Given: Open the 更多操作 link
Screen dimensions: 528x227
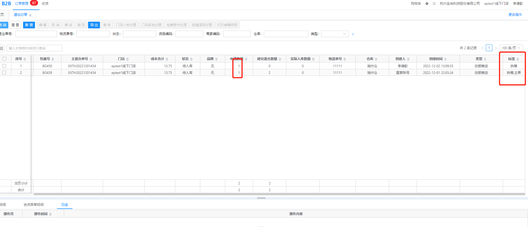Looking at the screenshot, I should coord(515,15).
